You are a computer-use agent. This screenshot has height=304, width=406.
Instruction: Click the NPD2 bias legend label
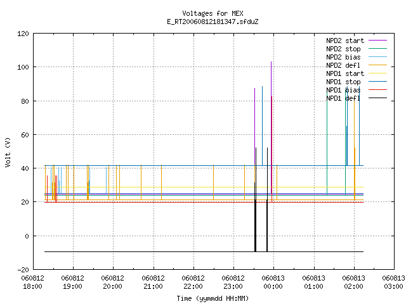click(343, 57)
